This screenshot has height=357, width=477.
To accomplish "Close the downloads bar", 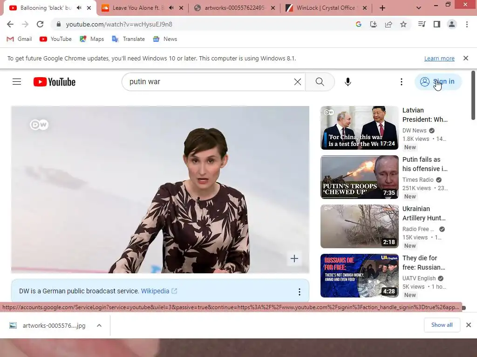I will coord(469,325).
